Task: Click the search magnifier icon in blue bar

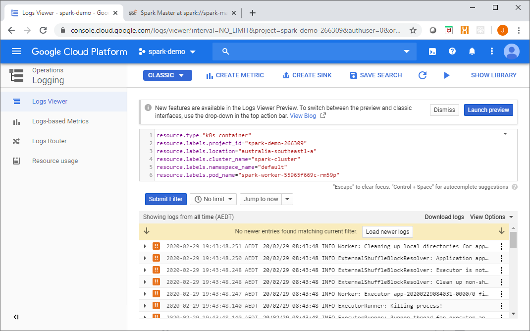Action: [x=225, y=52]
